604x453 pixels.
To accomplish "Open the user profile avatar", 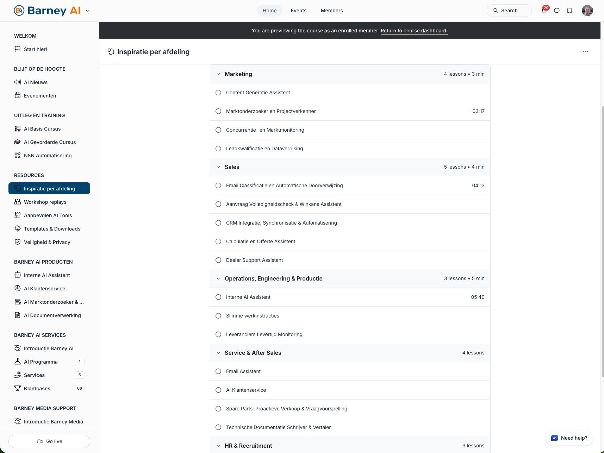I will [587, 11].
